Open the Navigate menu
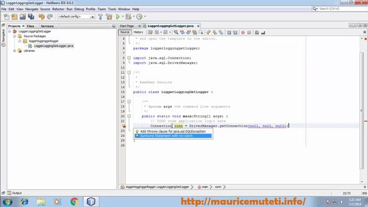 click(x=32, y=9)
